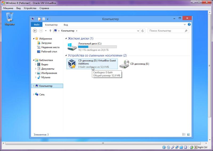
Task: Switch to large thumbnails view icon in status bar
Action: pyautogui.click(x=189, y=135)
